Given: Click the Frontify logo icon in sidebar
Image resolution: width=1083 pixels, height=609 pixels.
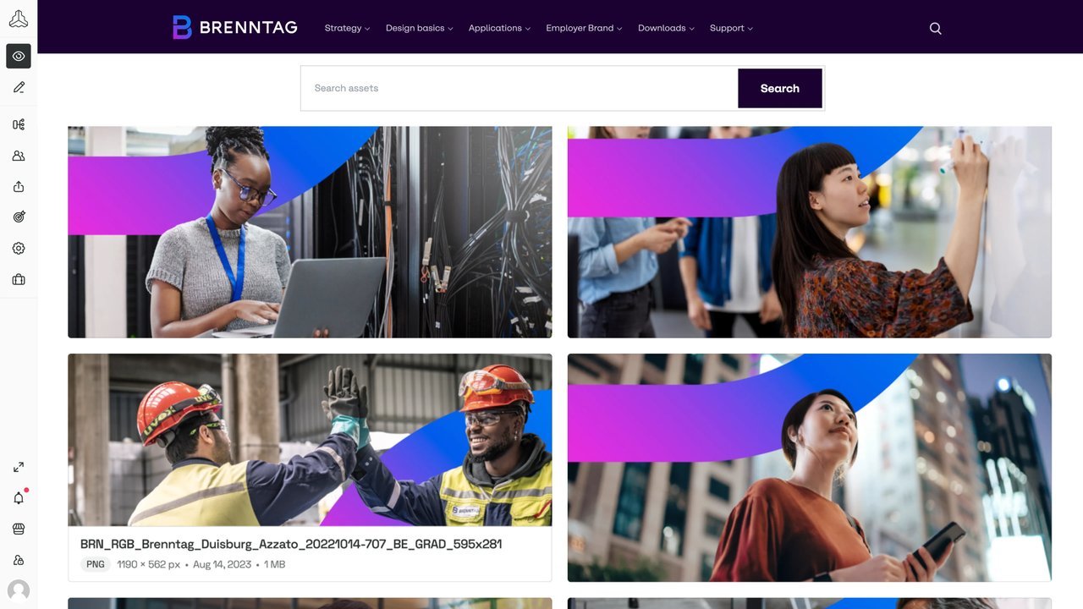Looking at the screenshot, I should coord(19,19).
